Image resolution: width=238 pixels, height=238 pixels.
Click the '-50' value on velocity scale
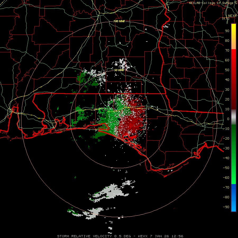coord(226,168)
